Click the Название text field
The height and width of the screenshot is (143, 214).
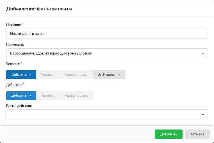[x=107, y=34]
